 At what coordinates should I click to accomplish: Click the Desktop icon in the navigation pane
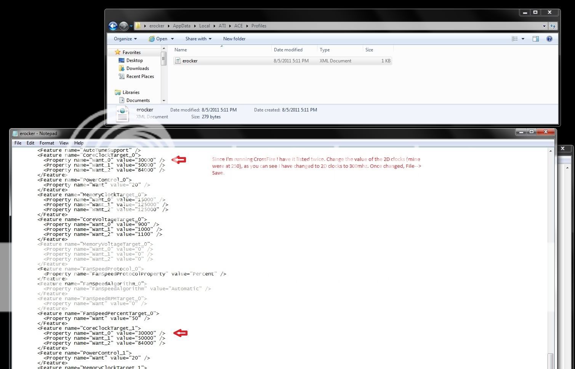click(122, 60)
